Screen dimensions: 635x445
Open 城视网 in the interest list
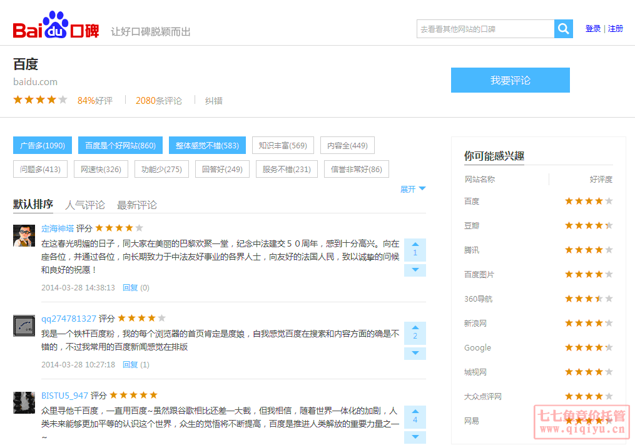tap(475, 372)
